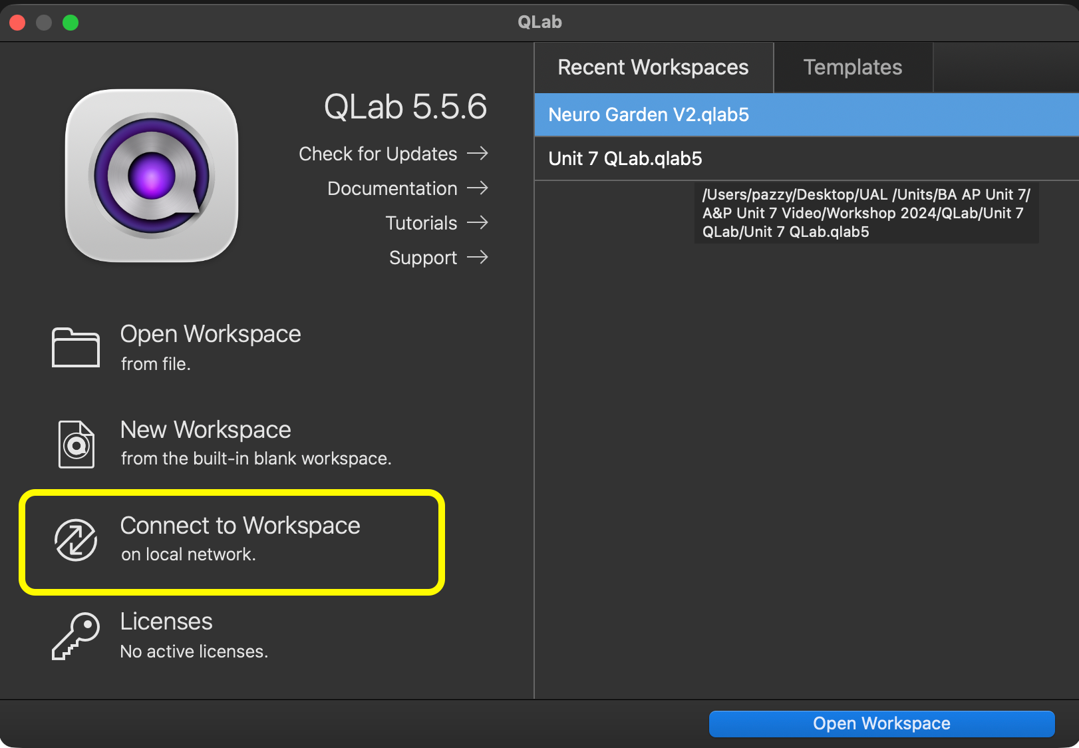Viewport: 1079px width, 748px height.
Task: Open the Tutorials link
Action: click(421, 223)
